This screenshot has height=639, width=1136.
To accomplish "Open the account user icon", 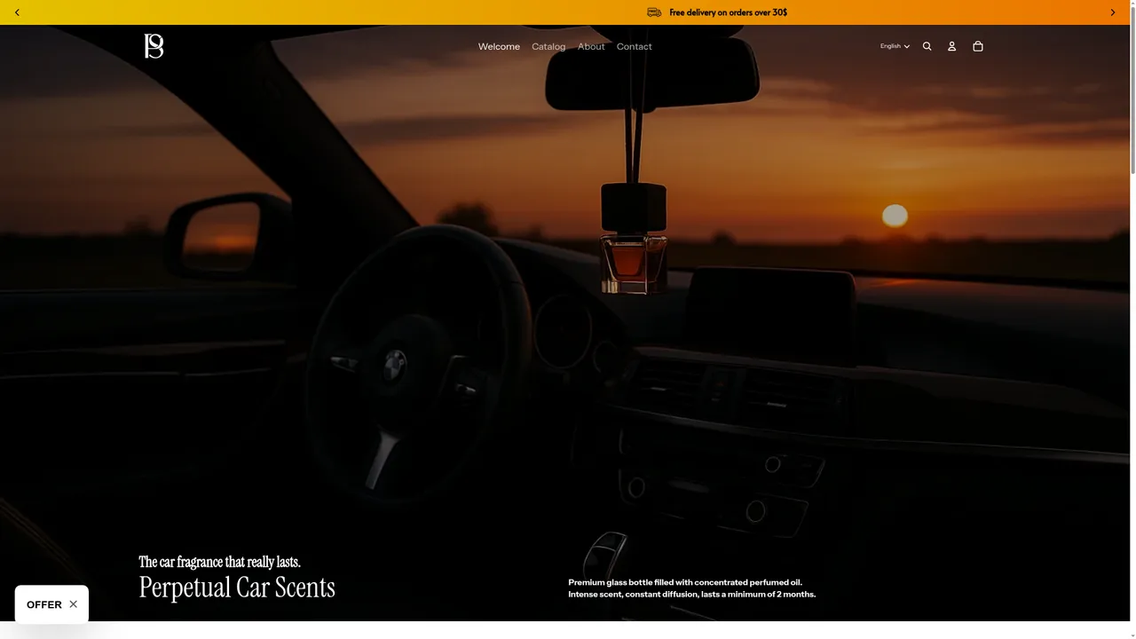I will [951, 46].
